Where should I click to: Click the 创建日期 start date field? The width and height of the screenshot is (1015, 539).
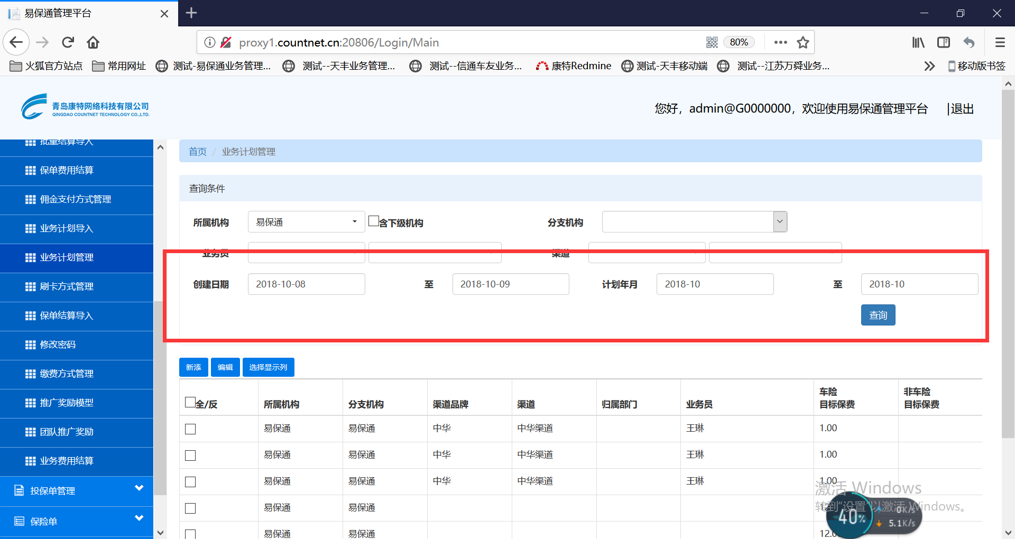coord(306,284)
